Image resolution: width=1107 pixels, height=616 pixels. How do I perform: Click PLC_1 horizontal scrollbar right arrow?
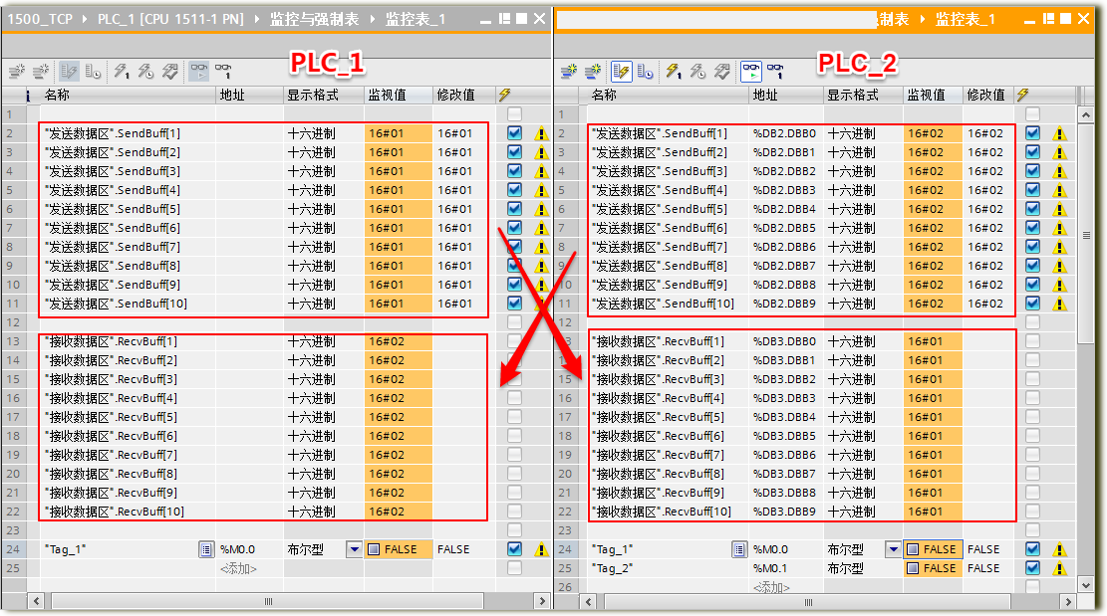pos(542,601)
